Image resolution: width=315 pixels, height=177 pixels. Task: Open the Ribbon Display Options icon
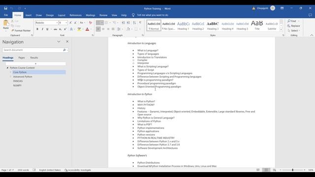(x=282, y=8)
